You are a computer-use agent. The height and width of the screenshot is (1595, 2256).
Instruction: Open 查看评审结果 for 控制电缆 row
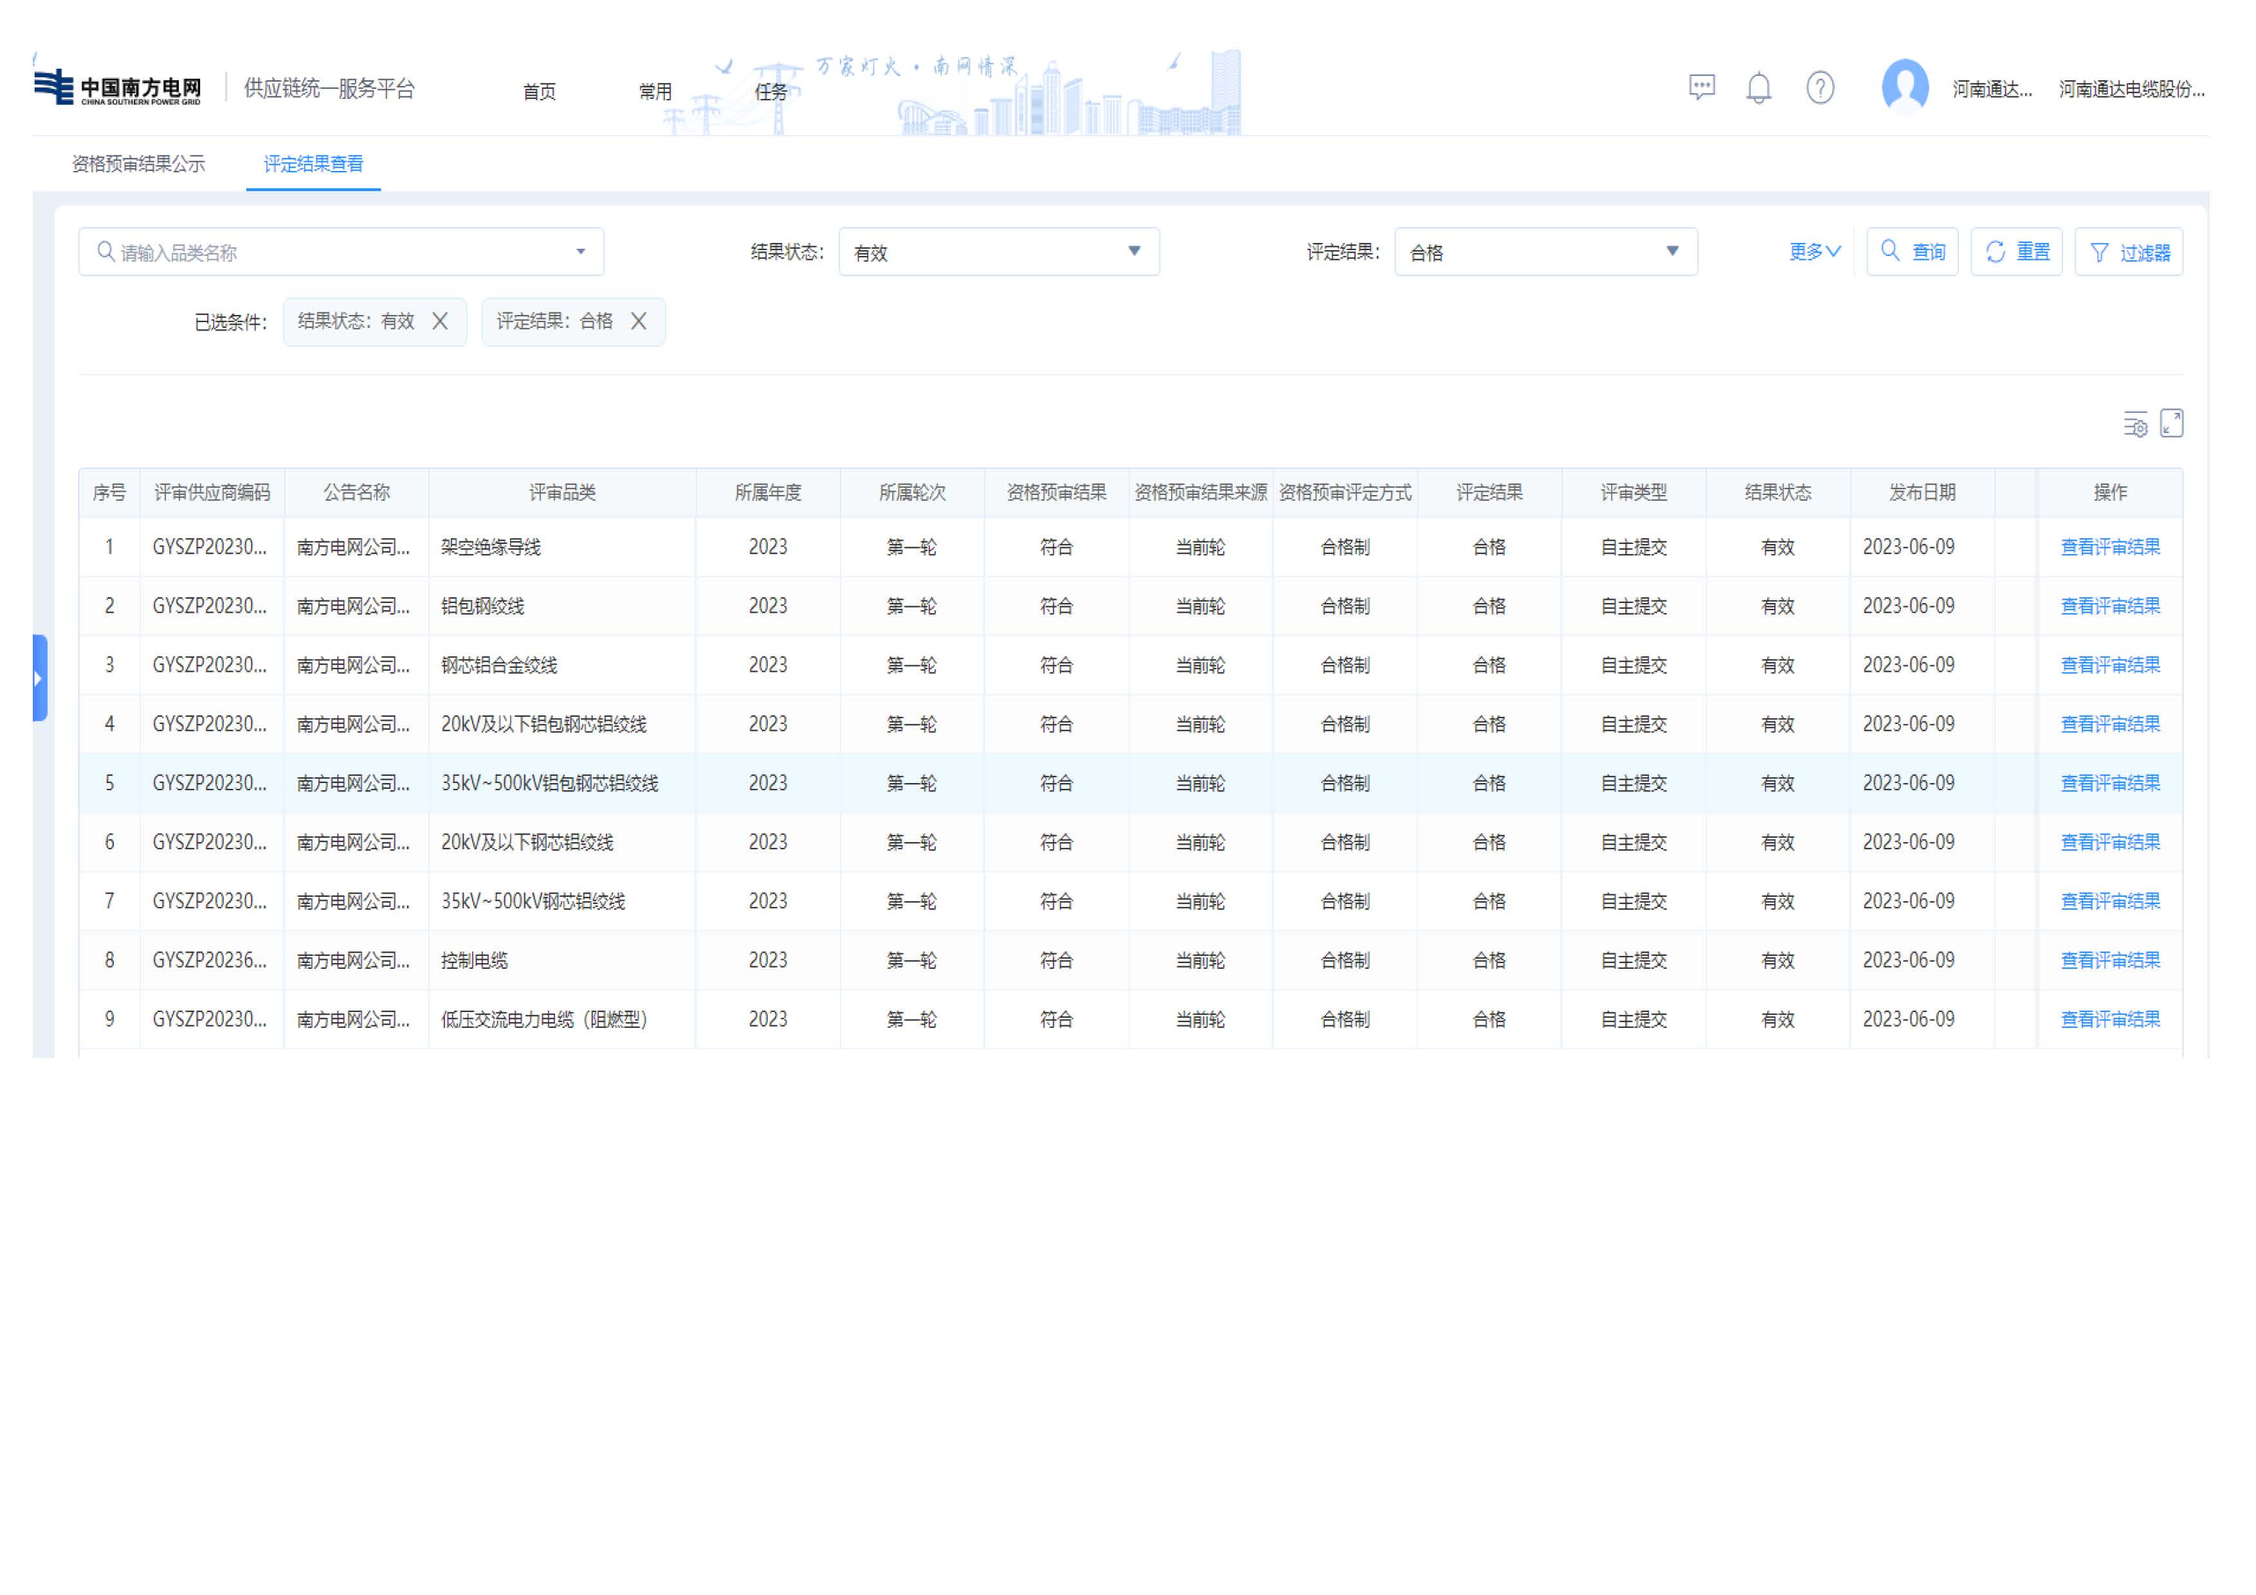[x=2109, y=960]
